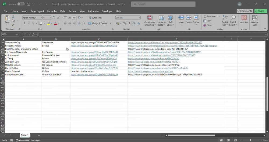Click the Save disk icon
Viewport: 269px width, 142px height.
29,4
